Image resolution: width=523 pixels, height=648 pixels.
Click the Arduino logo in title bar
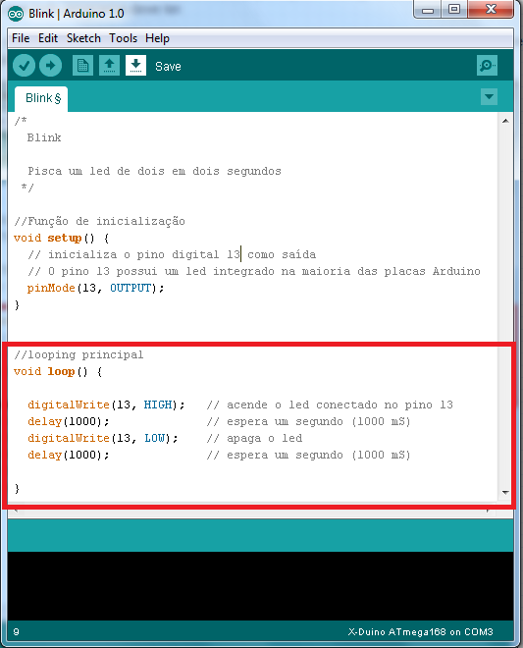click(x=16, y=14)
